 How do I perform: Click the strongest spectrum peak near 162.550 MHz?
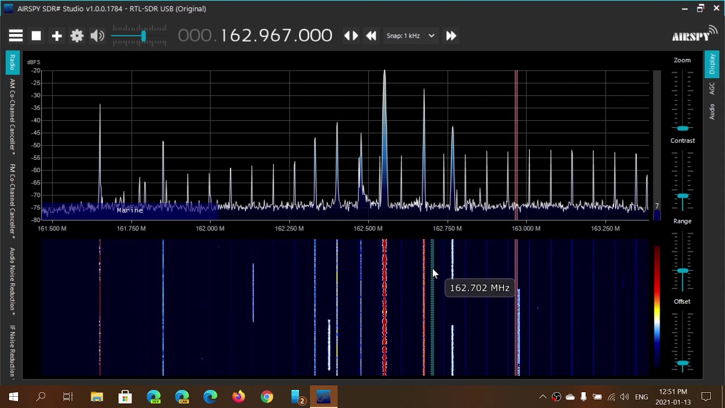384,136
